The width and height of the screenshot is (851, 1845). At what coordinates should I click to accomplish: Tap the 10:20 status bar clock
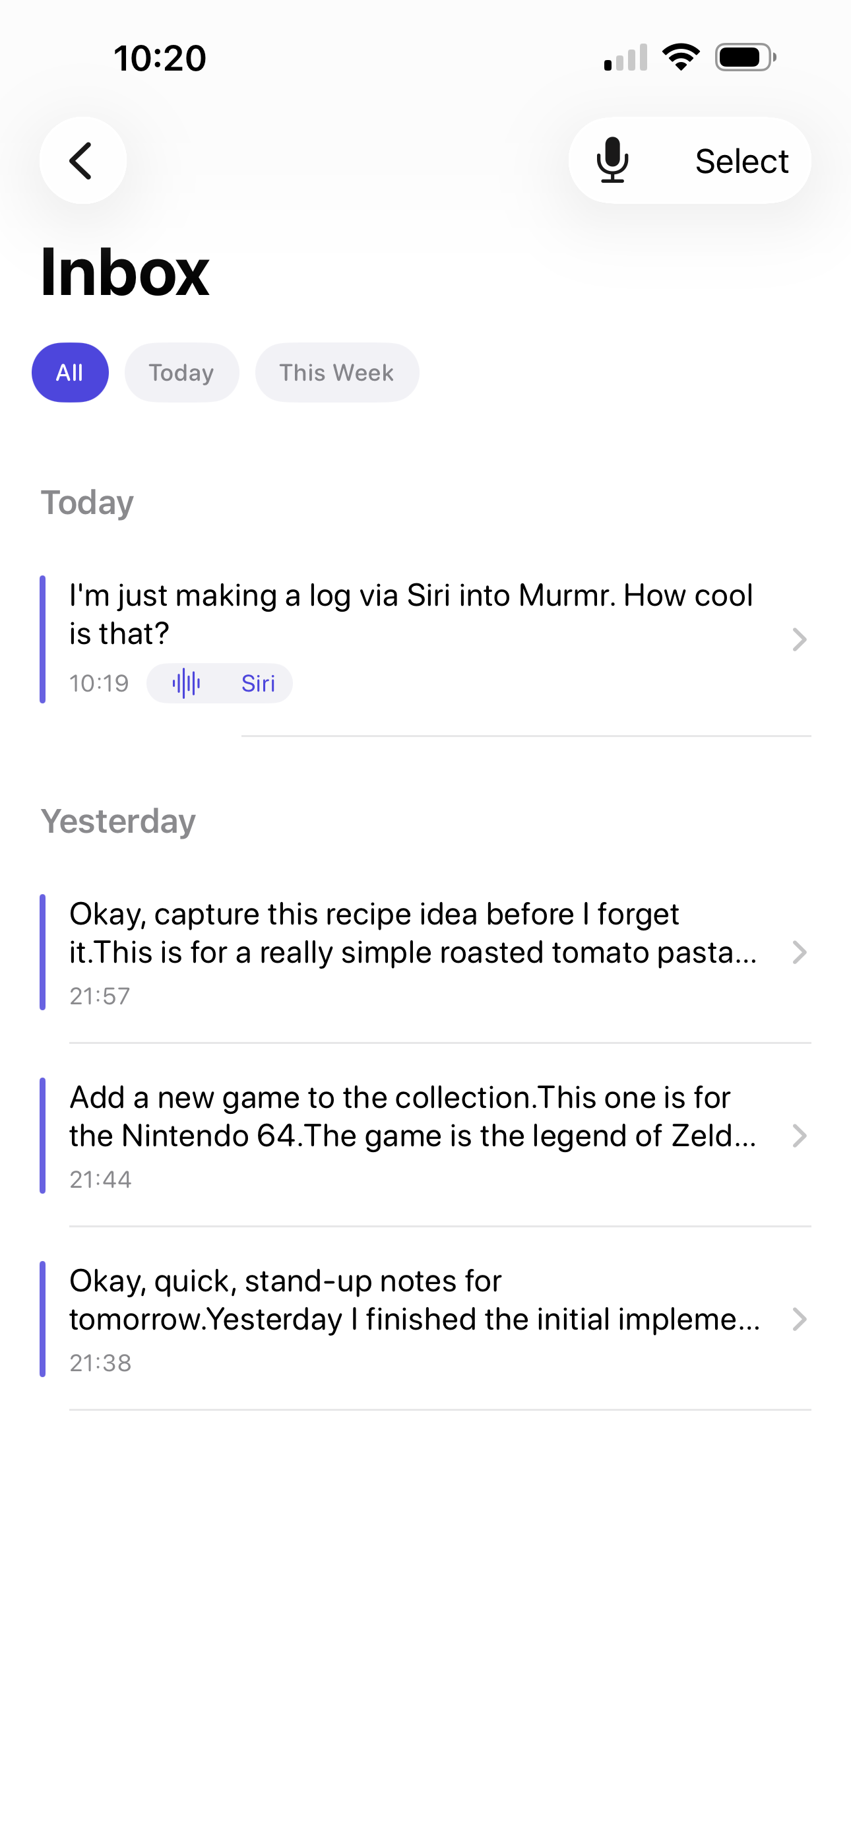point(160,58)
